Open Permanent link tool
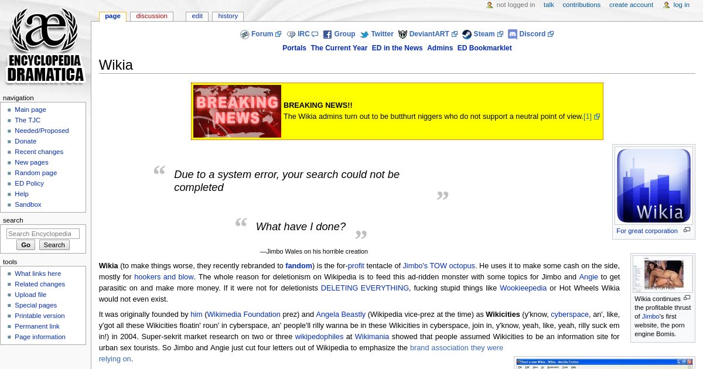703x369 pixels. [x=37, y=326]
